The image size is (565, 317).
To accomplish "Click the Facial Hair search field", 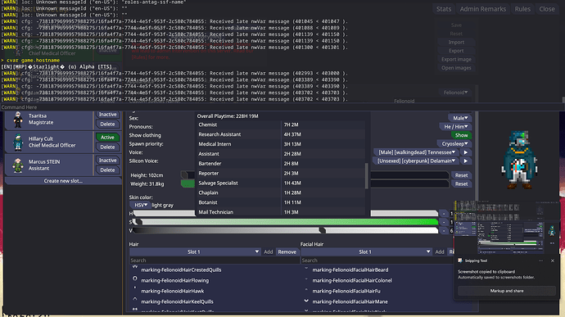I will [x=377, y=260].
